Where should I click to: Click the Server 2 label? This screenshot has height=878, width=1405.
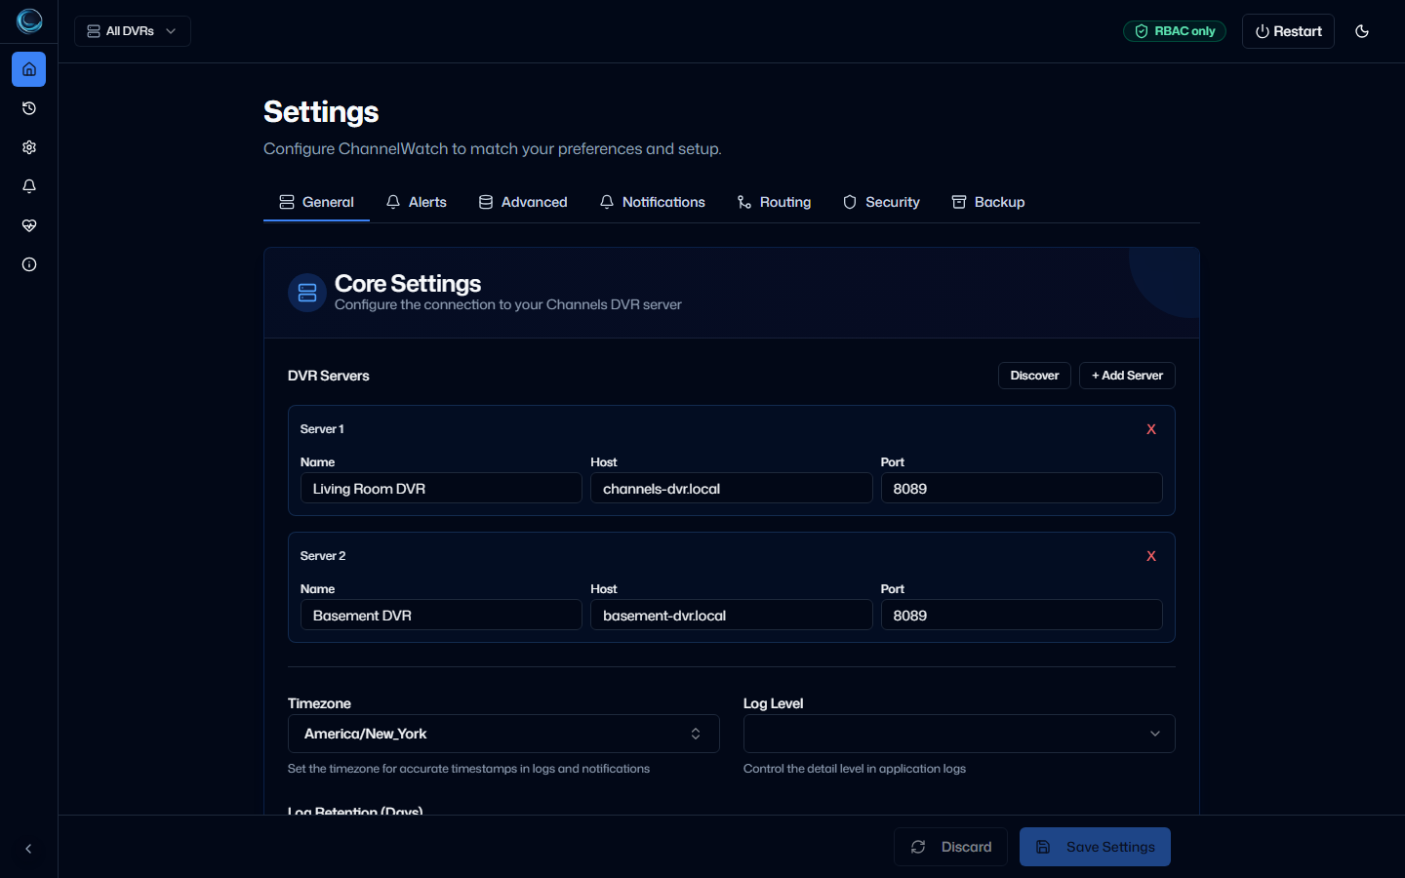click(323, 556)
